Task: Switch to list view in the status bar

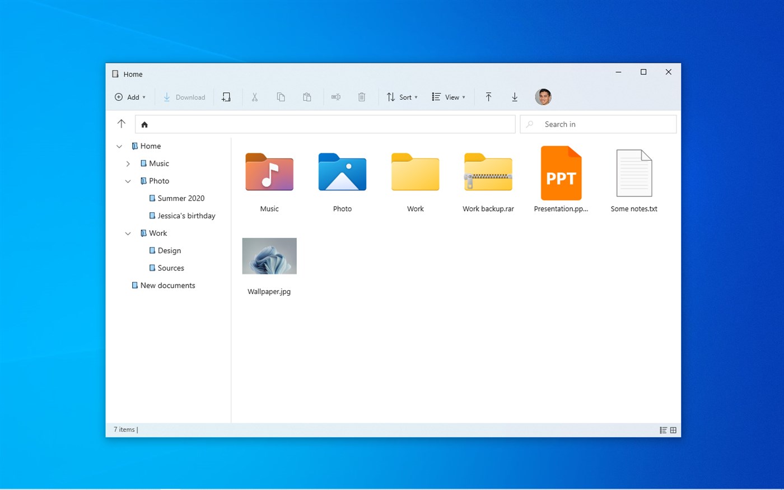Action: point(663,430)
